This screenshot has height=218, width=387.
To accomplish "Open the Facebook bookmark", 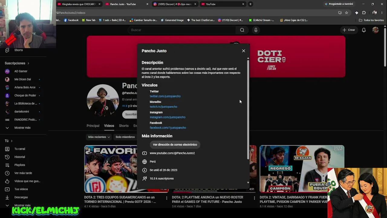I will coord(71,20).
